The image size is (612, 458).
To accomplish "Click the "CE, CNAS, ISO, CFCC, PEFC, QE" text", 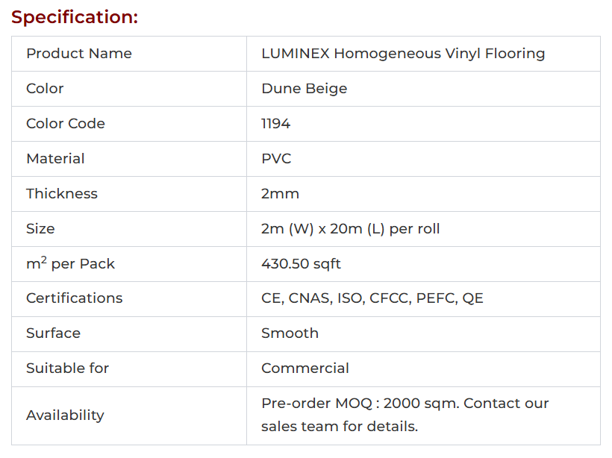I will [x=372, y=298].
